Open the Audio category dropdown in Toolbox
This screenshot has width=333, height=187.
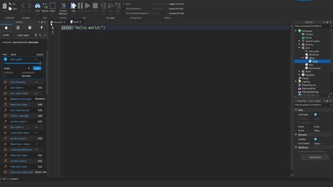click(8, 35)
